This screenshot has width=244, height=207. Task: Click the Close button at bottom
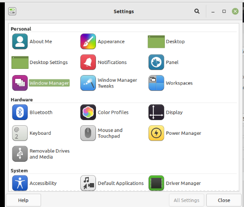pos(224,200)
